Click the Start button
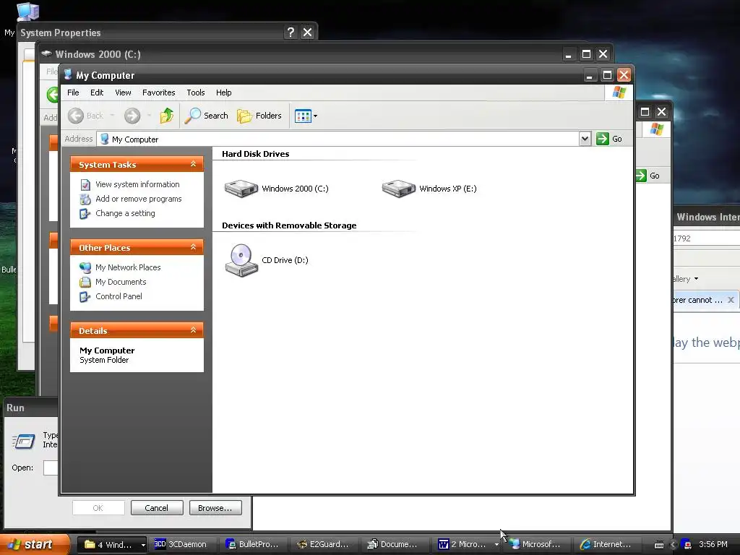Screen dimensions: 740x555 35,544
